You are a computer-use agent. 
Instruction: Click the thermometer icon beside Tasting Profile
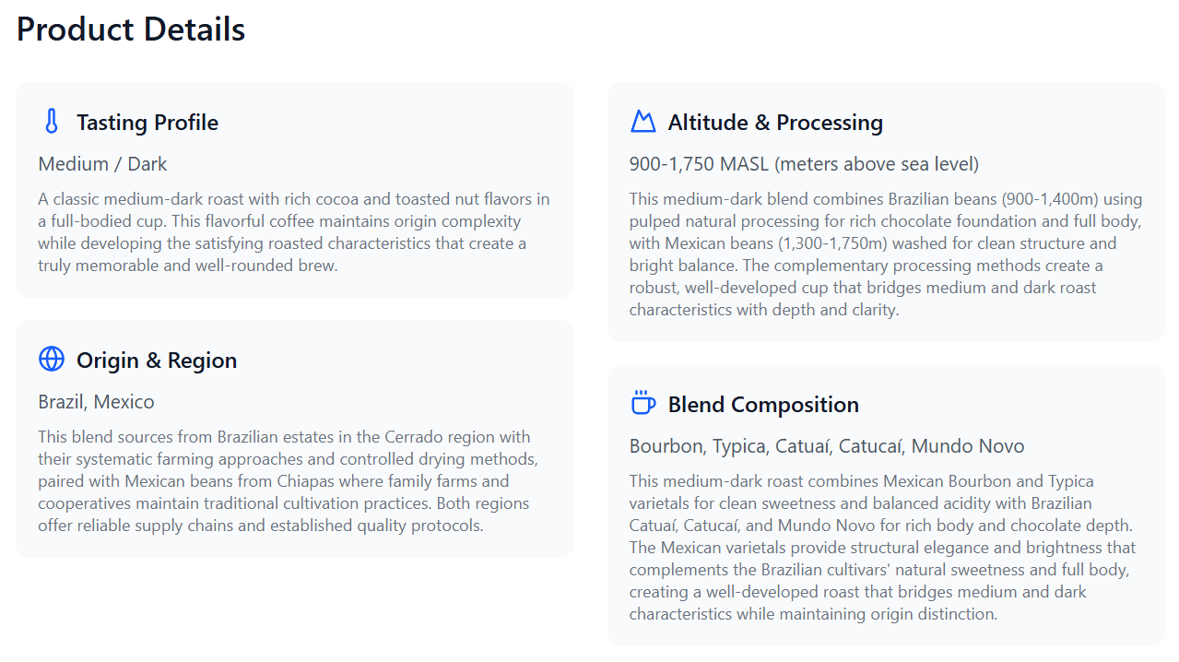52,122
